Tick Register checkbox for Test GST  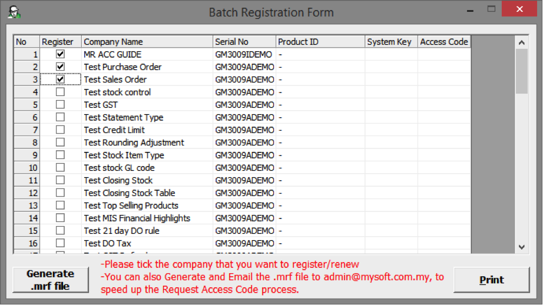pos(60,104)
